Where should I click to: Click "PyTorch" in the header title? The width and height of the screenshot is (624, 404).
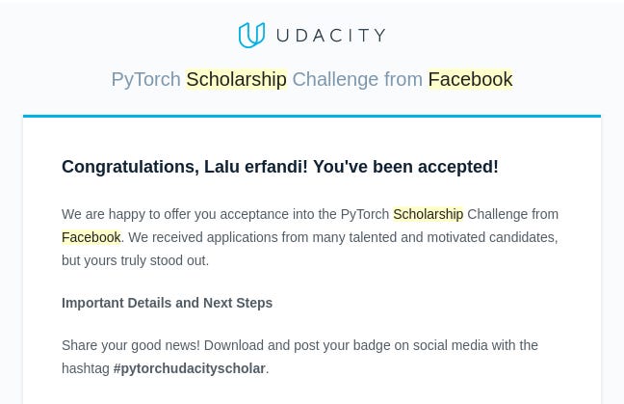[x=145, y=79]
